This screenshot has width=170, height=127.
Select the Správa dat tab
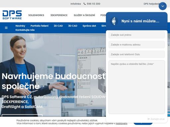[89, 26]
